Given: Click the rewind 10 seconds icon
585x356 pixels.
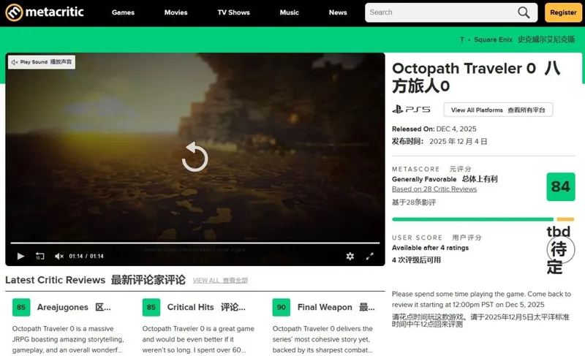Looking at the screenshot, I should point(40,256).
